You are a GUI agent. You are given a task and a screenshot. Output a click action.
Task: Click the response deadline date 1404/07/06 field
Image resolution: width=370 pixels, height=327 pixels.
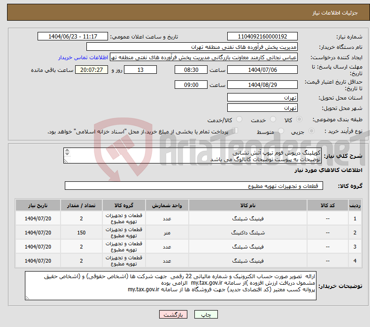point(262,70)
